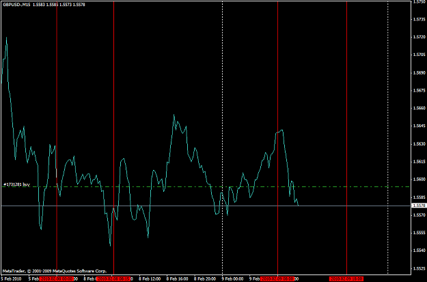427x282 pixels.
Task: Click the 9 Feb 00:00 time axis label
Action: click(x=232, y=279)
